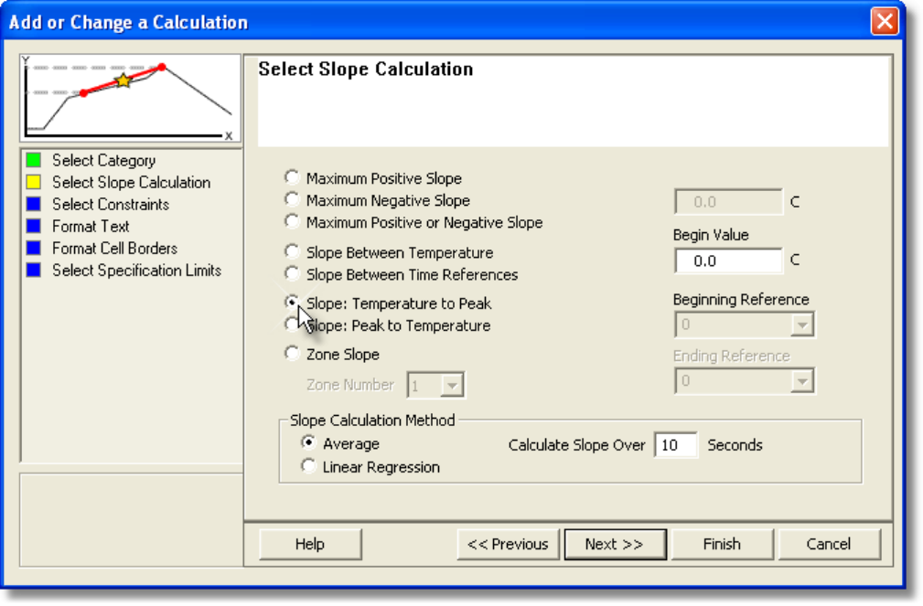Open the Zone Number dropdown
Viewport: 923px width, 606px height.
pos(452,386)
